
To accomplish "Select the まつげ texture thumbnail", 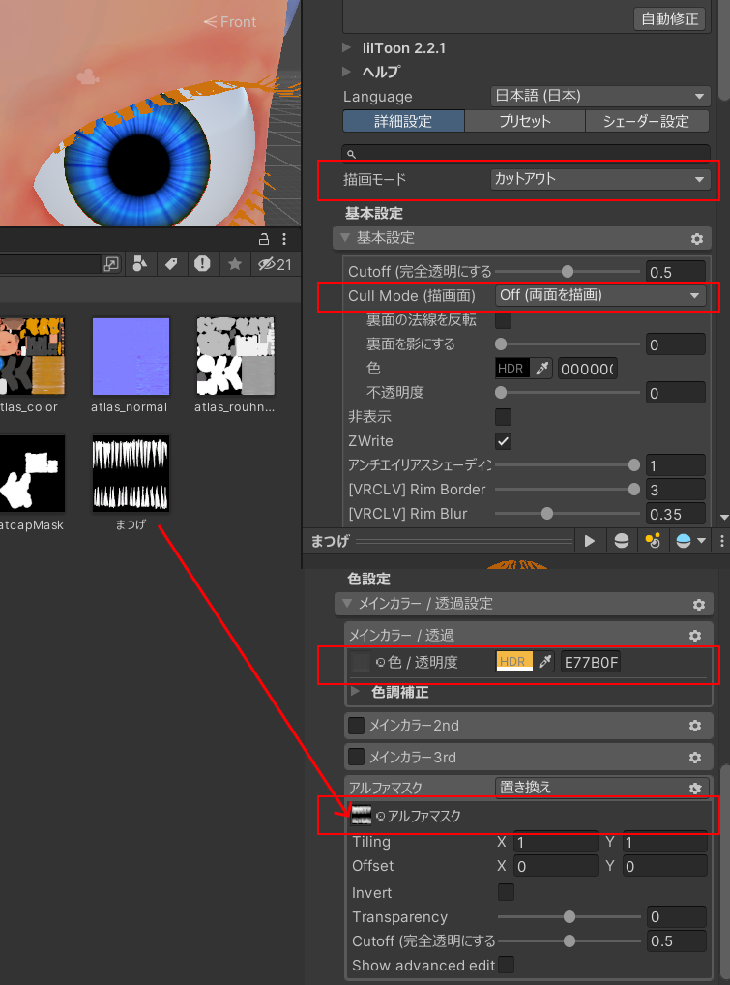I will click(x=131, y=473).
